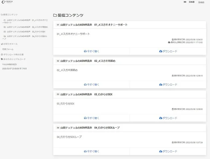Click the serial code expiry date text

click(x=14, y=68)
